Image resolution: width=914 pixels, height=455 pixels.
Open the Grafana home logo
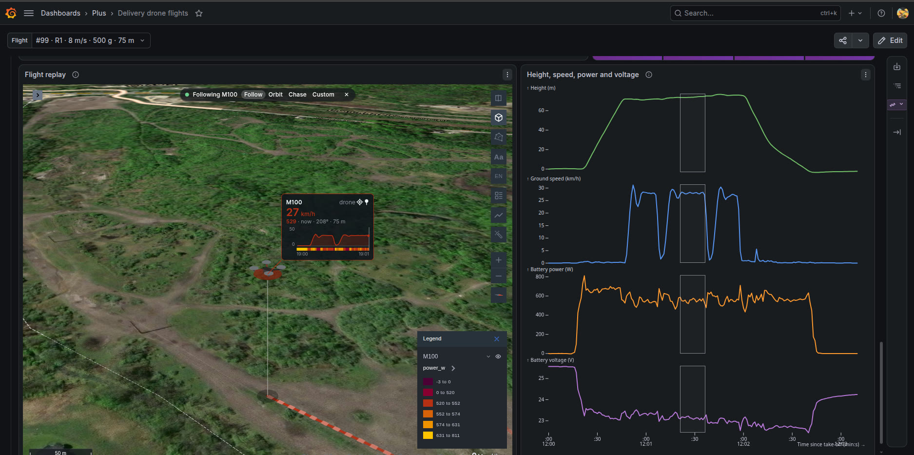11,13
